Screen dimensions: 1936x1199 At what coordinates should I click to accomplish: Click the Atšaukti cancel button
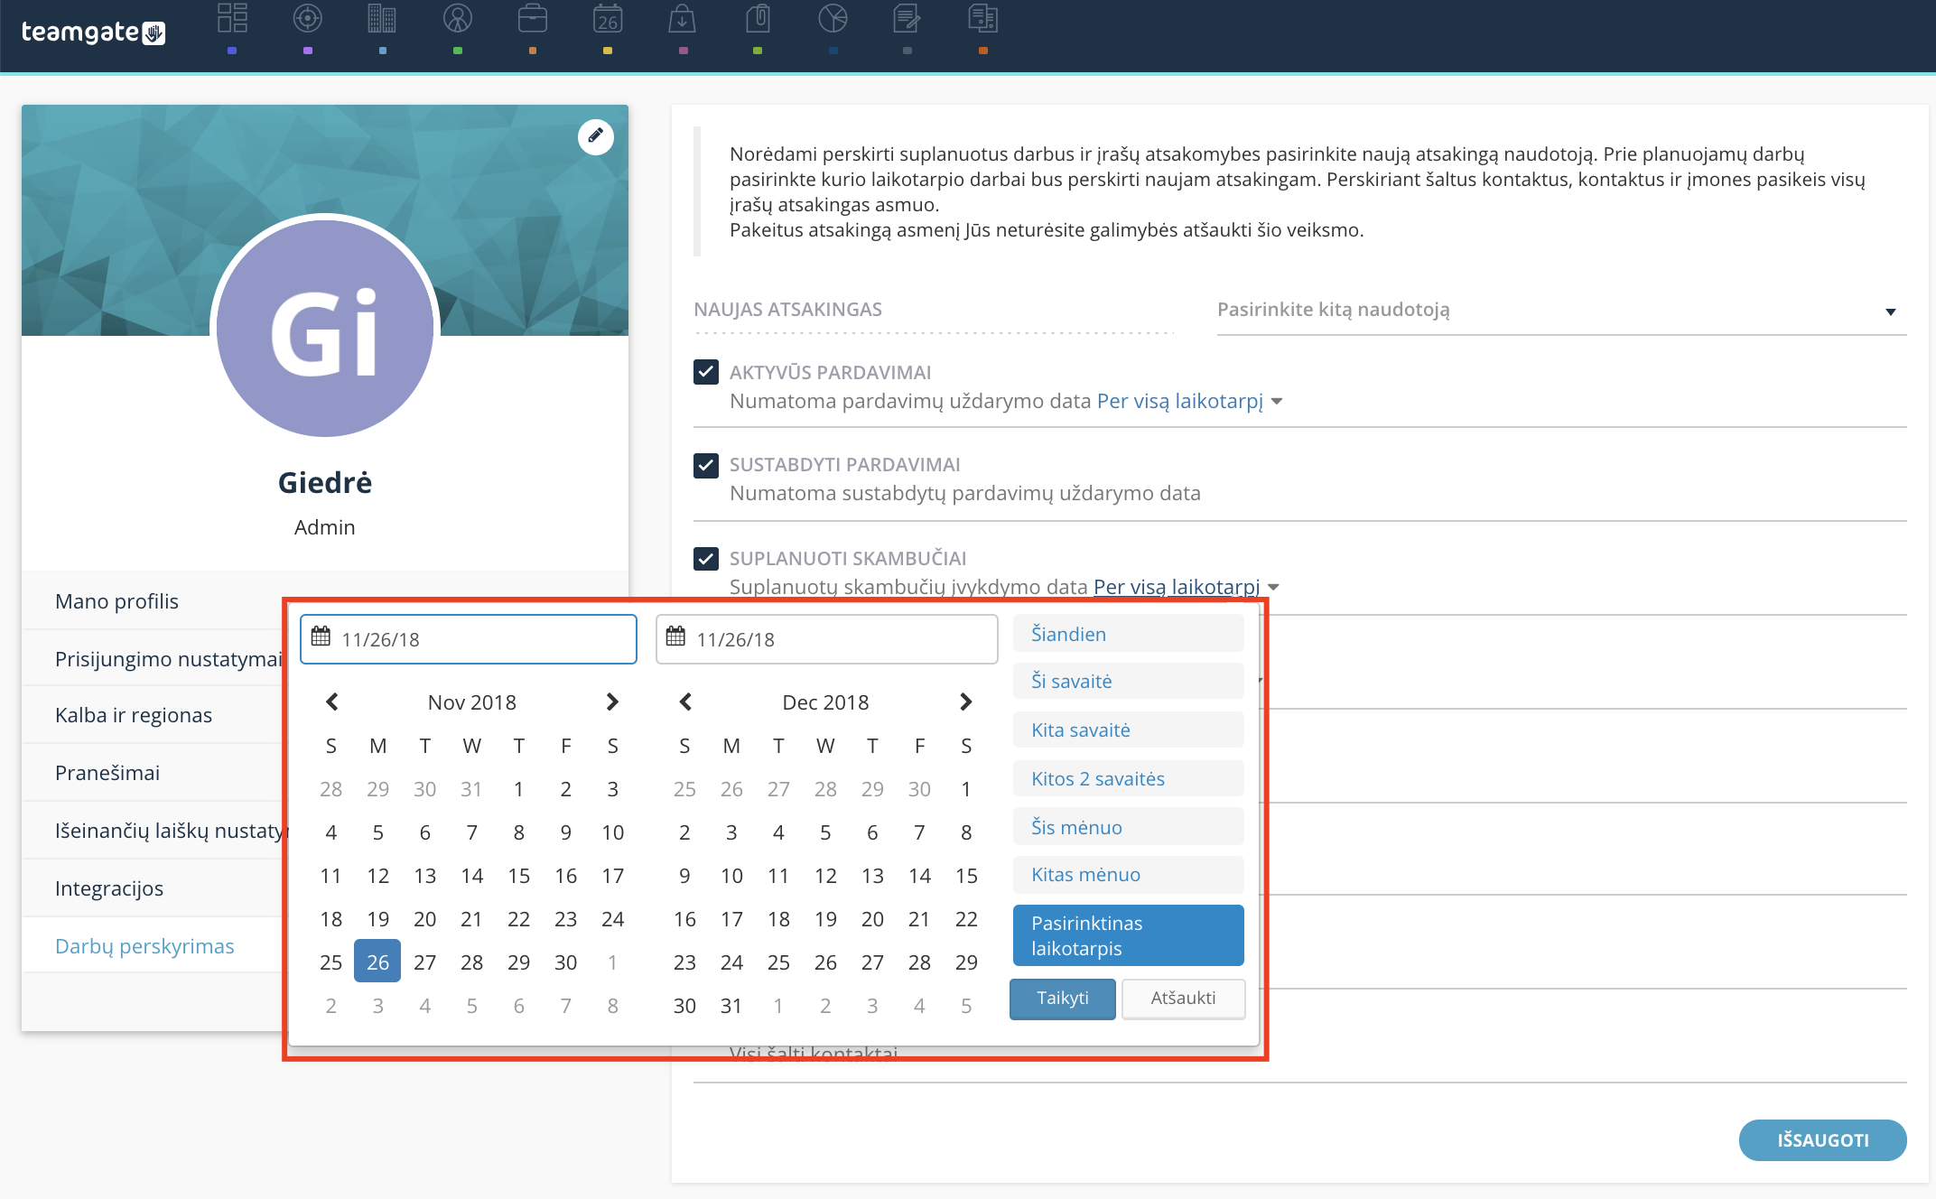[1183, 999]
